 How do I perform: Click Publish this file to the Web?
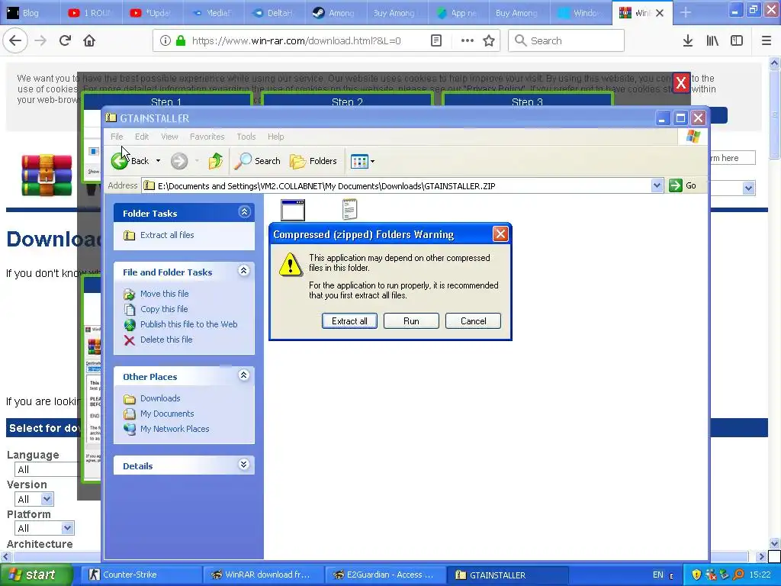click(189, 324)
